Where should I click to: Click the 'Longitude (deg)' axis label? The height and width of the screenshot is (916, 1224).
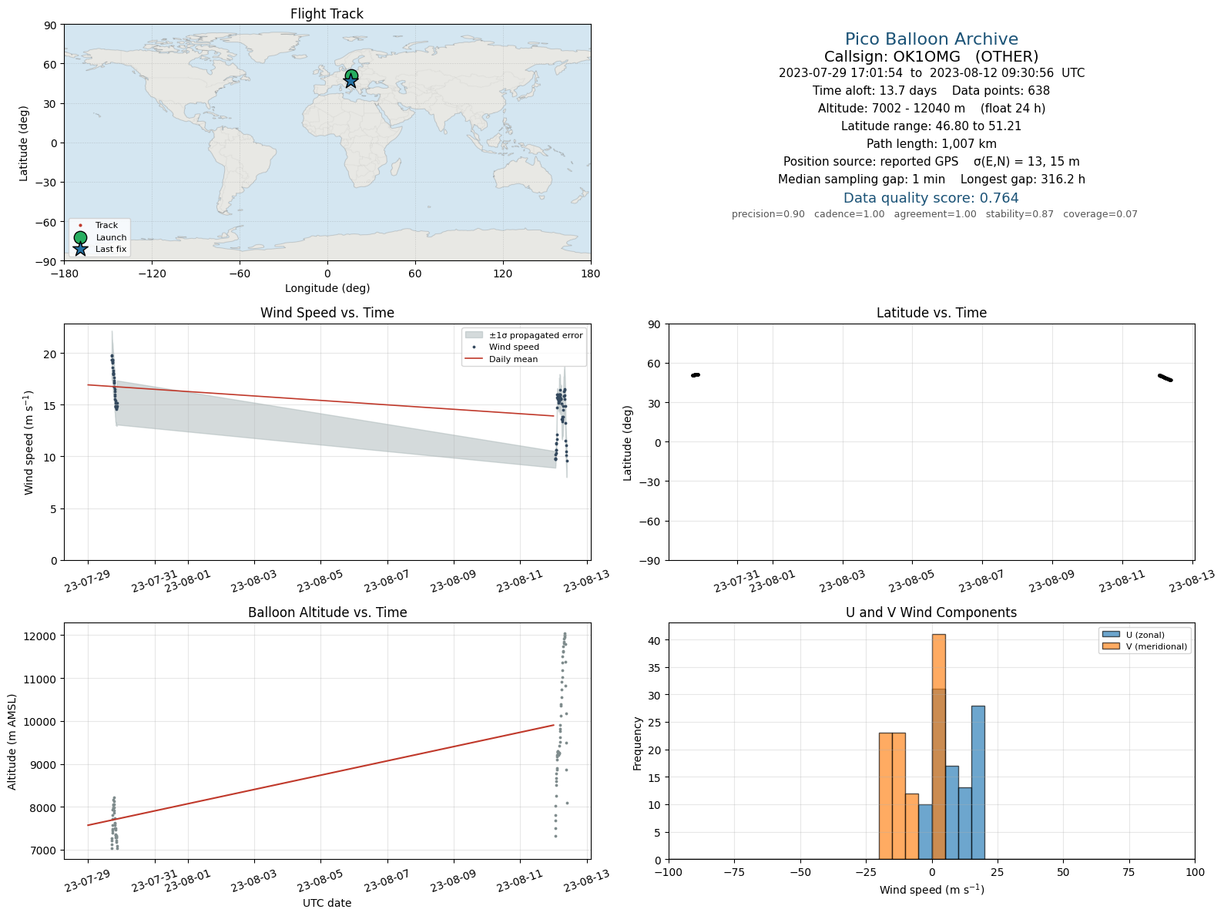click(327, 288)
